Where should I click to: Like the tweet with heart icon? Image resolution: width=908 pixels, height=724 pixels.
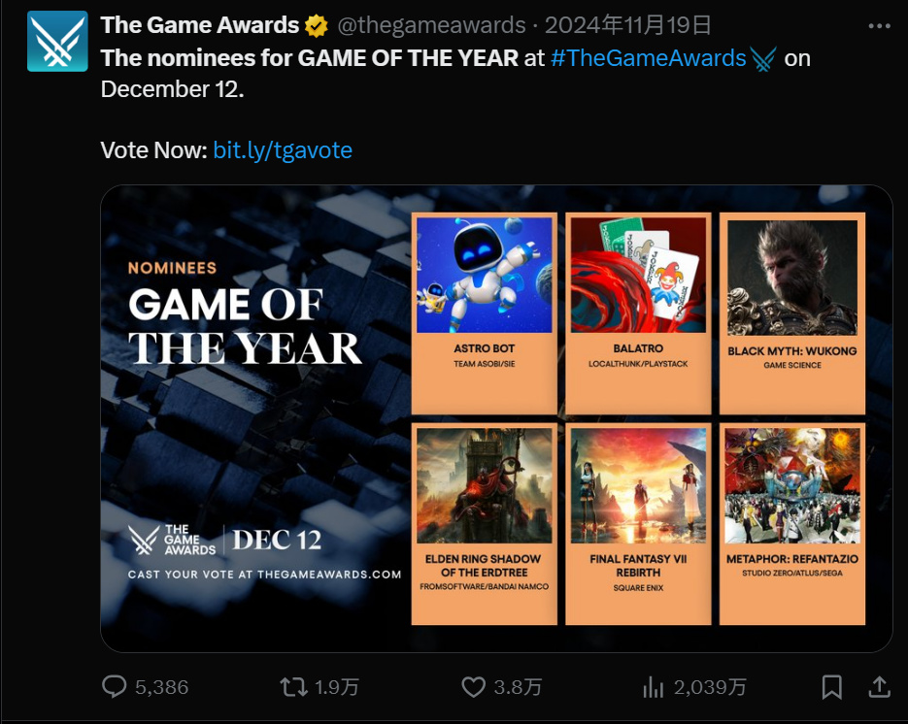coord(473,687)
